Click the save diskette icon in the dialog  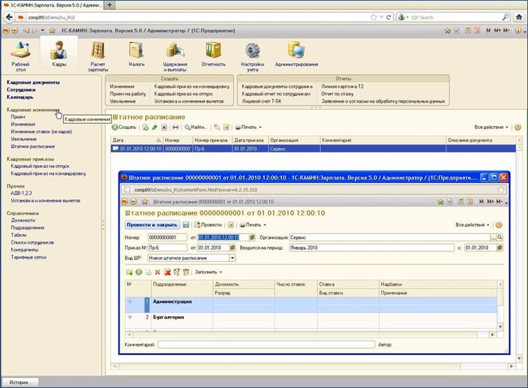pyautogui.click(x=186, y=225)
